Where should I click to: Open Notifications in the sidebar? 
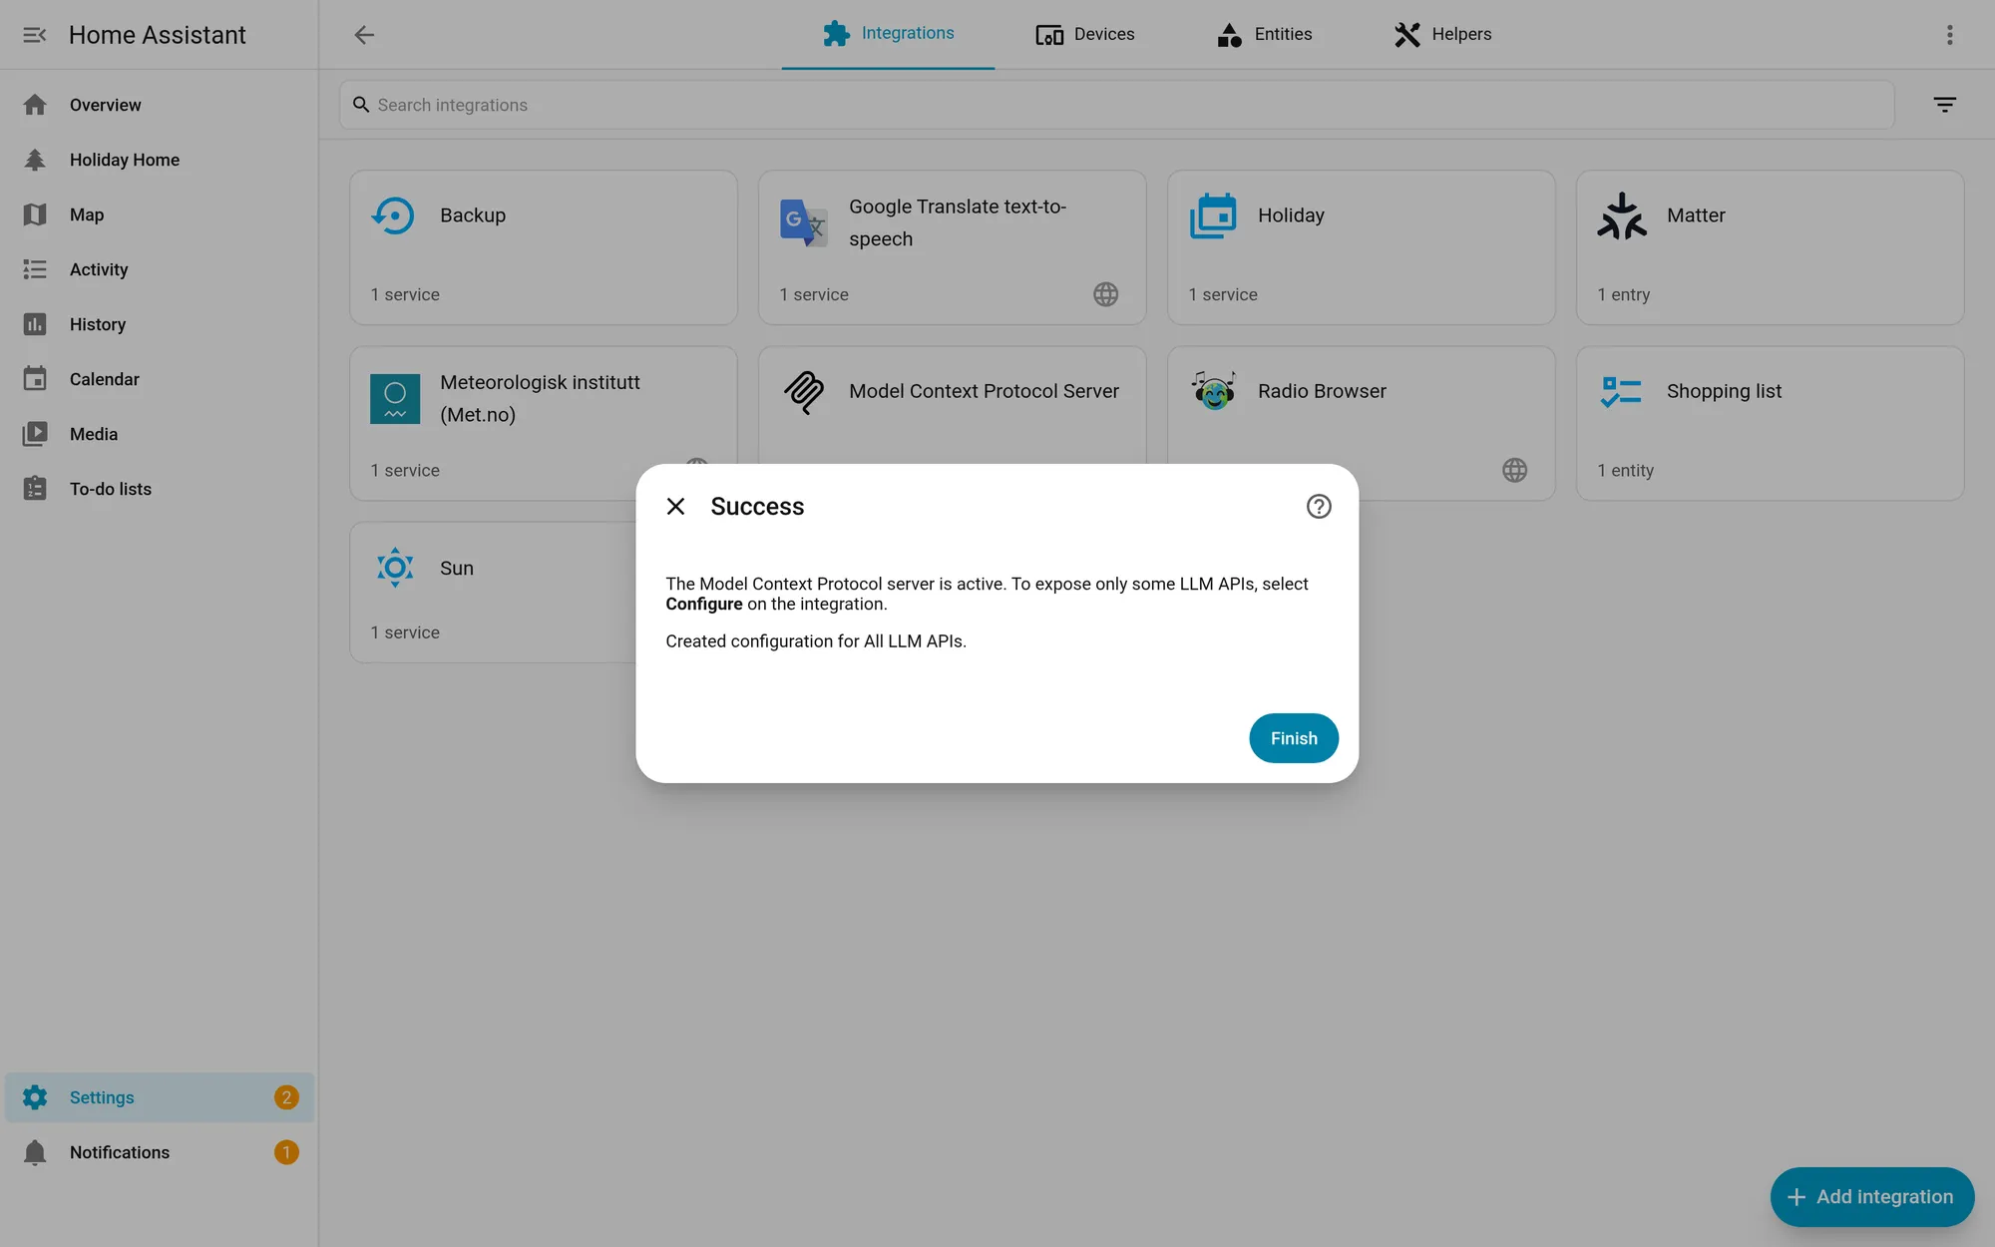pos(160,1152)
